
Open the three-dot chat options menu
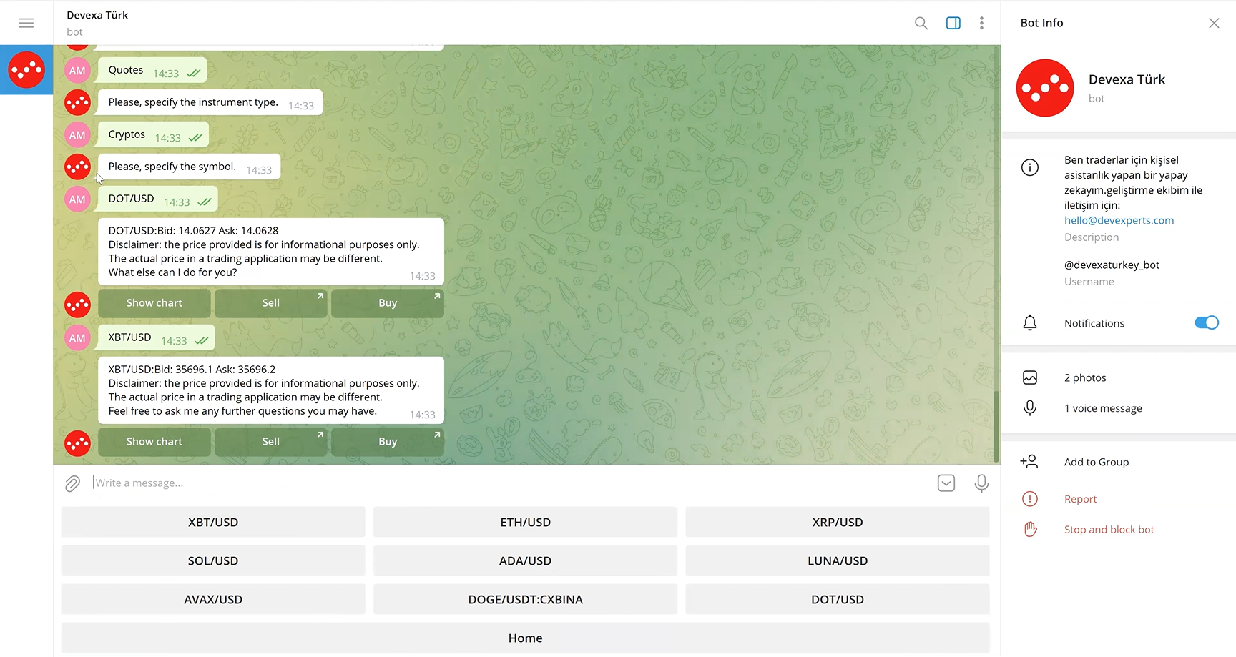[x=981, y=23]
